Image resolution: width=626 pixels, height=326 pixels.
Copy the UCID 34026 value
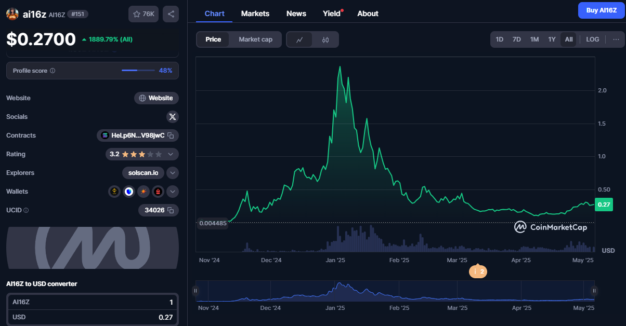(x=171, y=210)
